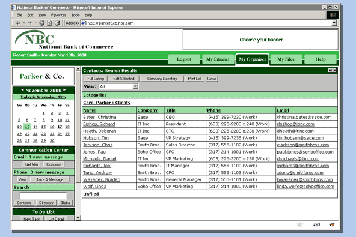This screenshot has height=237, width=356.
Task: Go to next month after November 2000
Action: click(x=64, y=90)
